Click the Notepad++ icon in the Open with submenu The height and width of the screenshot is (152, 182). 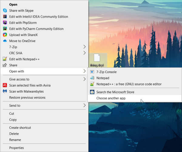[x=92, y=84]
